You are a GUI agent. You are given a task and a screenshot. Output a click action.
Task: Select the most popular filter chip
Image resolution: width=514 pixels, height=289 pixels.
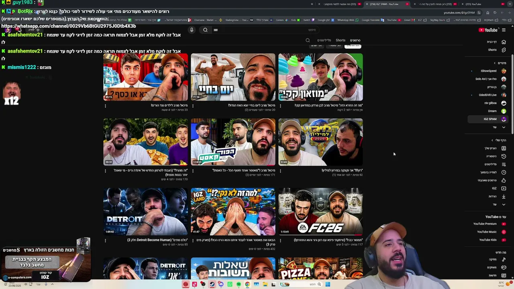click(335, 46)
